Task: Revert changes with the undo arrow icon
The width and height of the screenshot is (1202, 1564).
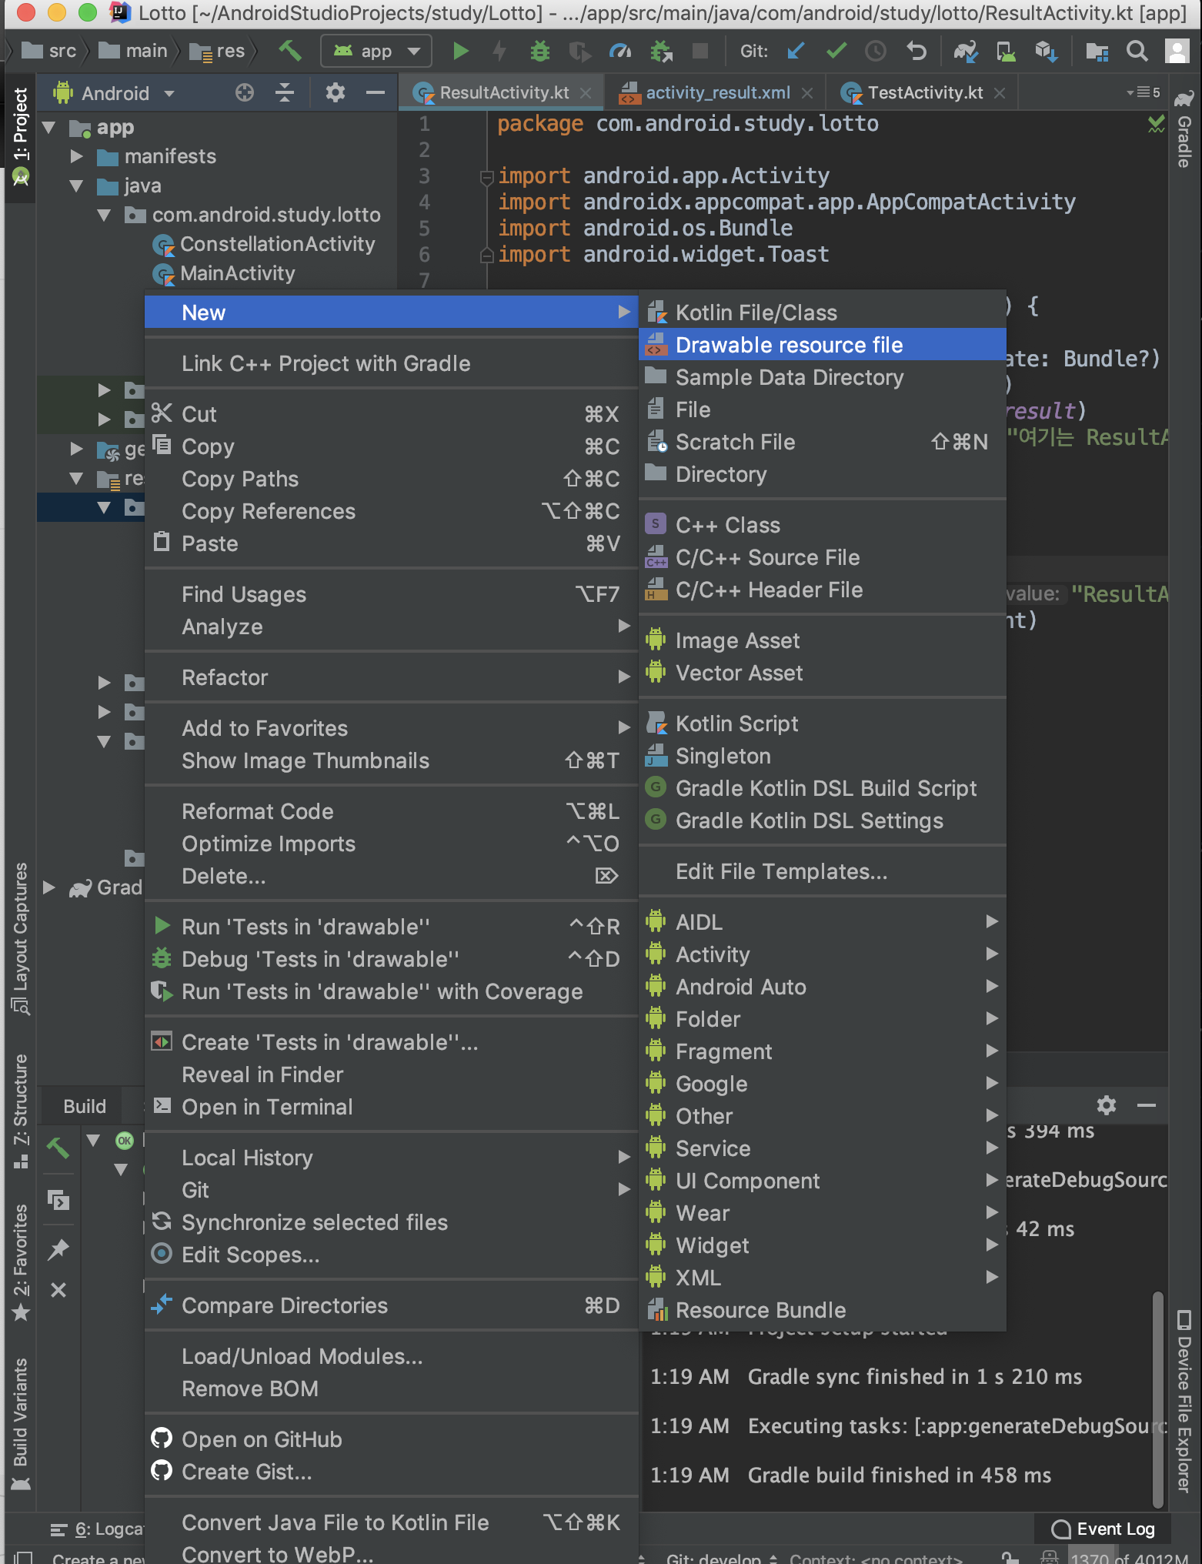Action: click(917, 52)
